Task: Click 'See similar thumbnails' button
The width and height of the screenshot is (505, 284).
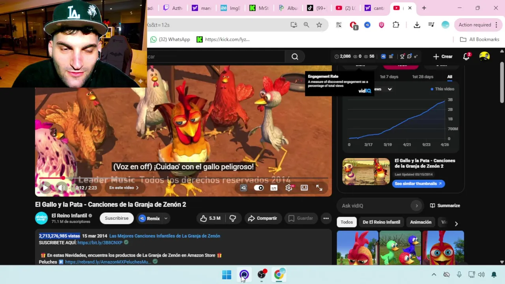Action: coord(418,183)
